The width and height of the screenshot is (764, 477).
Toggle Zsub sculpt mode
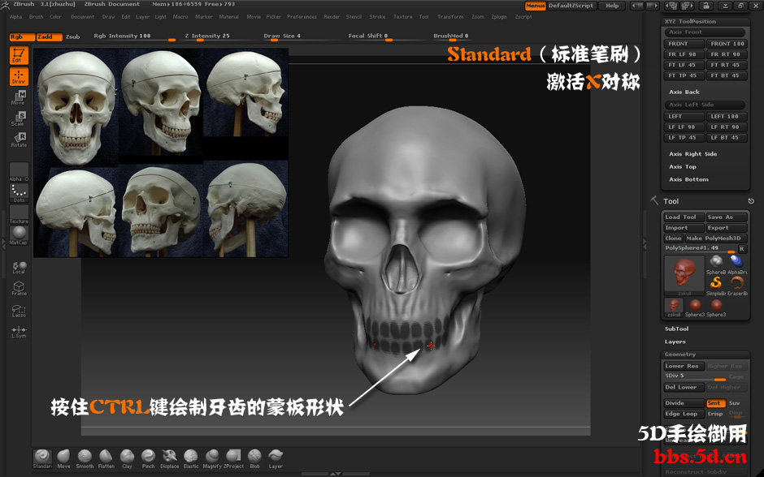[72, 37]
